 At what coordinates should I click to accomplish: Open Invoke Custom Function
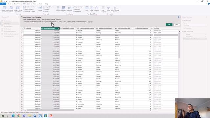(x=18, y=9)
